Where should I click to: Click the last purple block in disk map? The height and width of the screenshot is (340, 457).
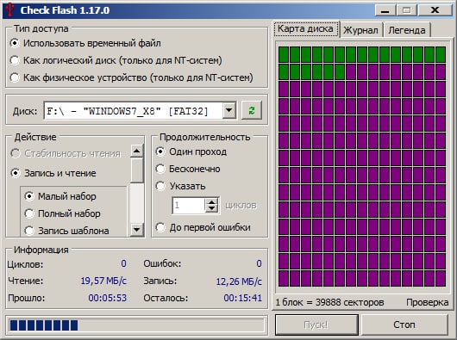(441, 279)
